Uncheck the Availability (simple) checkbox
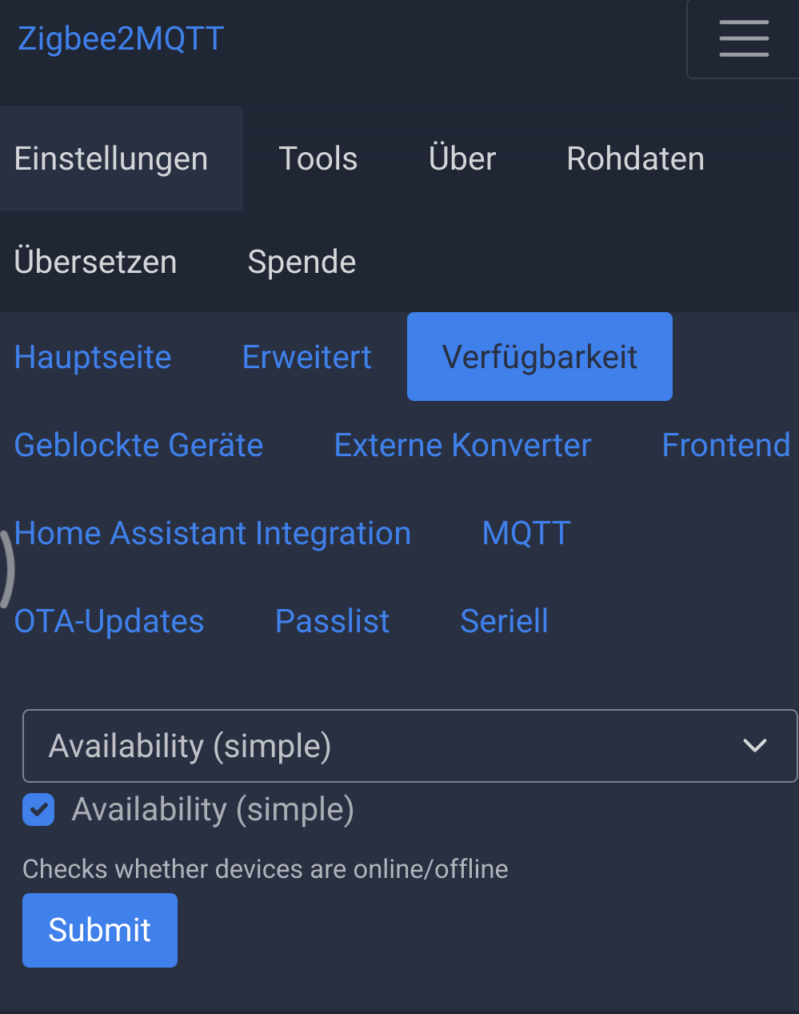The image size is (799, 1014). 38,809
